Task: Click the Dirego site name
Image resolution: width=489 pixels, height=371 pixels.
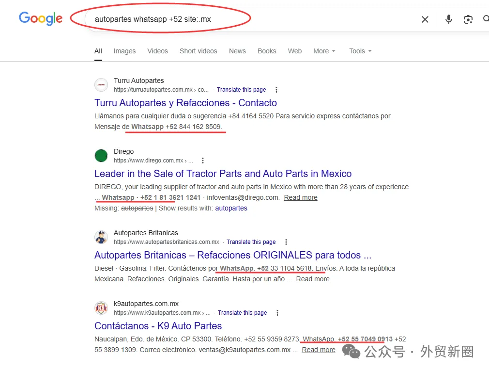Action: (124, 151)
